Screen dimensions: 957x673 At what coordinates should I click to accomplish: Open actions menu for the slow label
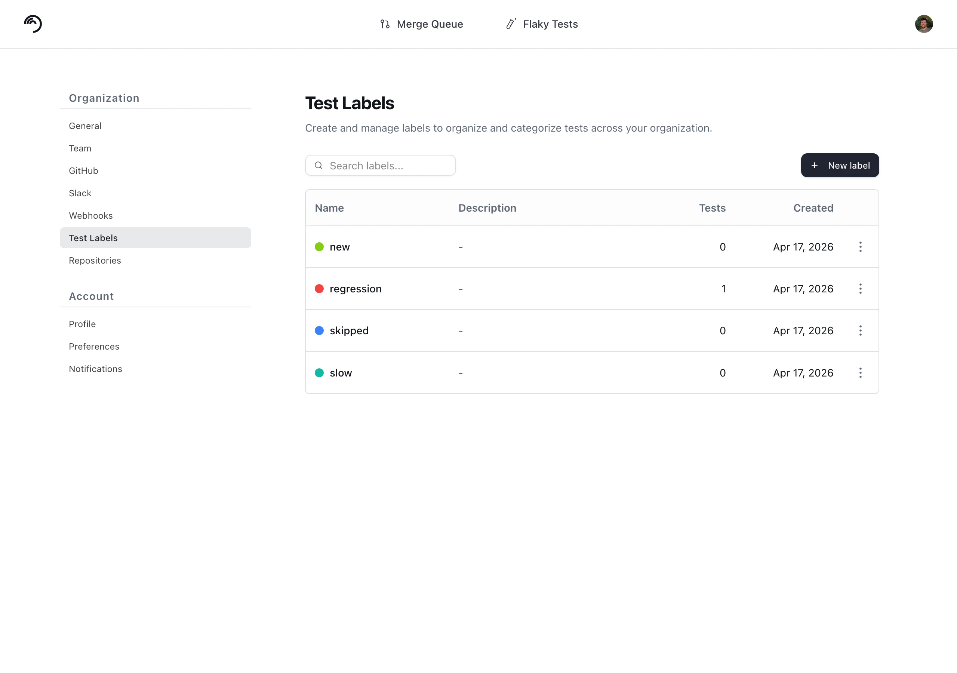click(860, 373)
